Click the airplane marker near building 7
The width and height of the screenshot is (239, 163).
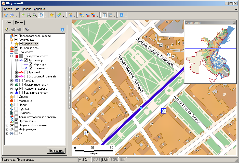pyautogui.click(x=86, y=133)
